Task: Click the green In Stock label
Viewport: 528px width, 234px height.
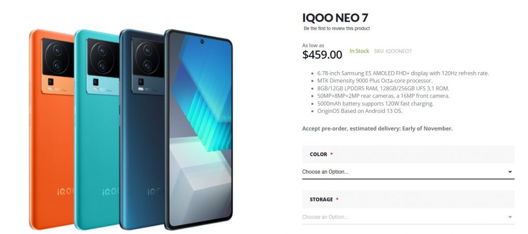Action: (x=359, y=51)
